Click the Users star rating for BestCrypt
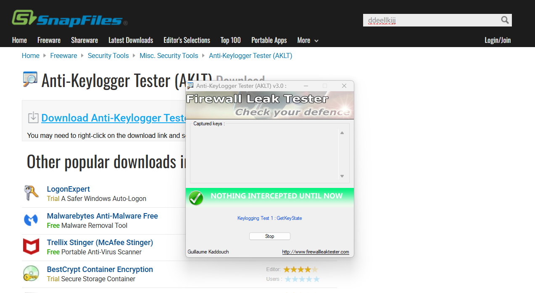The width and height of the screenshot is (535, 293). point(302,279)
